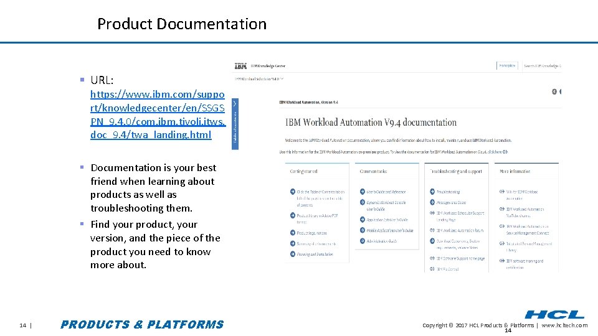Expand the Table of Contents side tab
This screenshot has width=598, height=336.
tap(235, 124)
